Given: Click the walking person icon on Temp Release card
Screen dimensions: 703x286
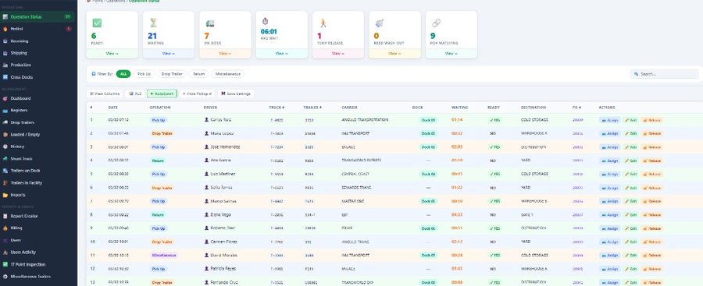Looking at the screenshot, I should [x=323, y=23].
